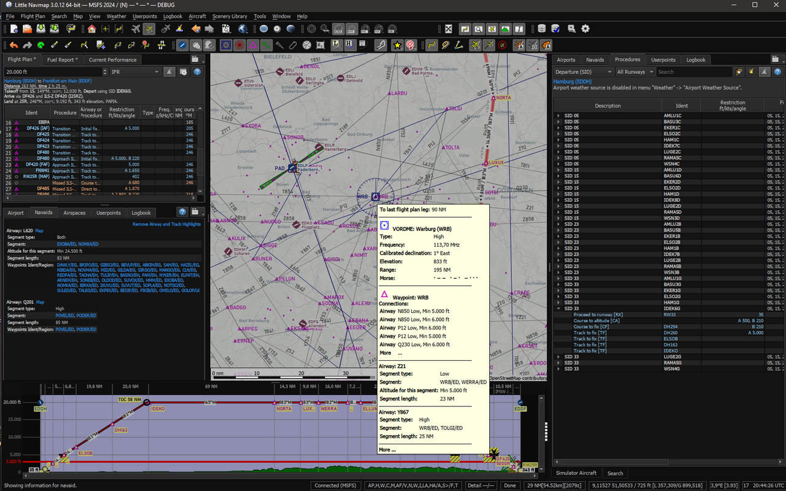Click the Map link next to Airway Q201
Viewport: 786px width, 491px height.
[x=40, y=302]
